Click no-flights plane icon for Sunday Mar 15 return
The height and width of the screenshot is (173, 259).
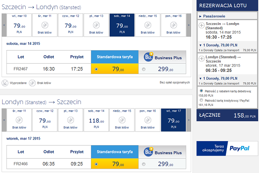click(x=122, y=120)
